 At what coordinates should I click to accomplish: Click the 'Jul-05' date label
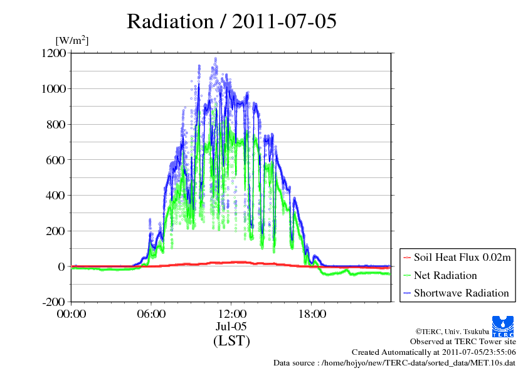point(231,326)
